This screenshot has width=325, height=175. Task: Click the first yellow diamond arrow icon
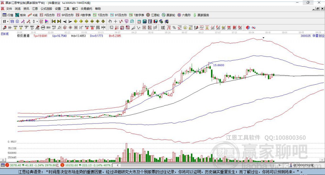pos(76,21)
